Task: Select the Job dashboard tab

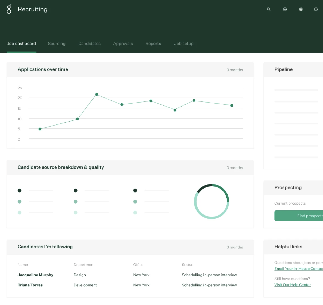Action: 21,44
